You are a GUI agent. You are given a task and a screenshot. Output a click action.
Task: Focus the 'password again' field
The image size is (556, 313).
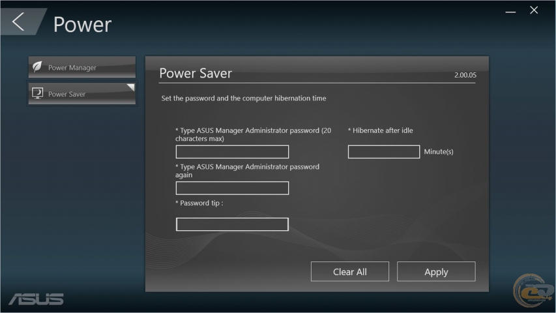[x=232, y=188]
